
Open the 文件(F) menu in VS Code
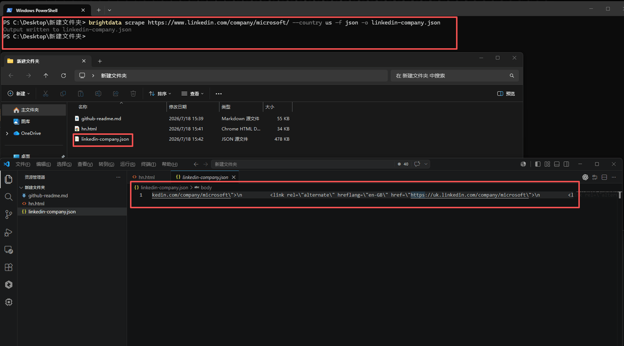(22, 164)
